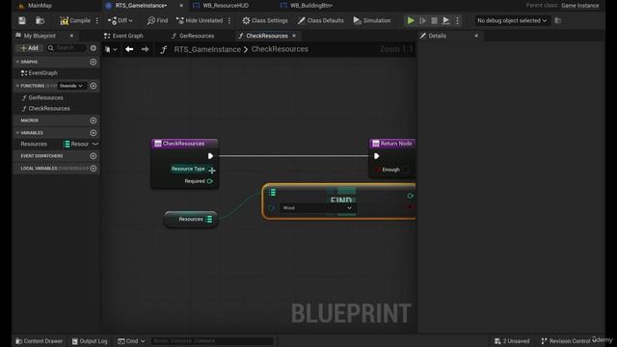Save the blueprint with the save icon
The height and width of the screenshot is (347, 617).
[x=22, y=20]
